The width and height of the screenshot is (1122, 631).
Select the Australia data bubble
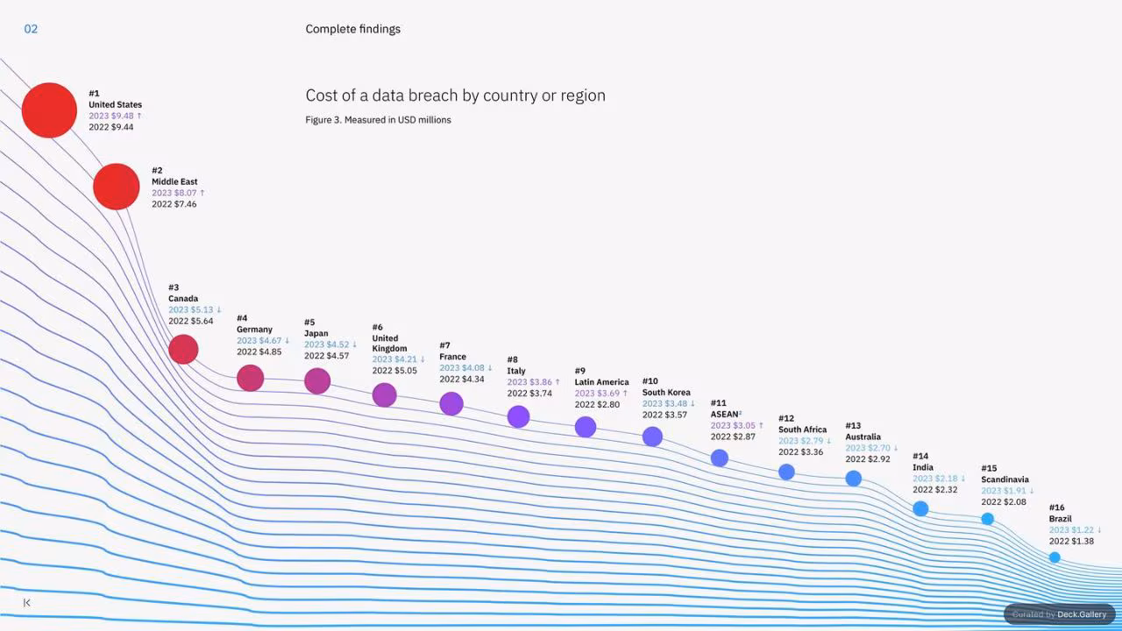[854, 479]
